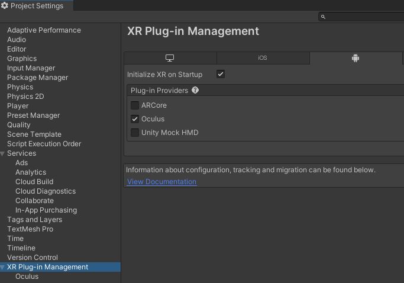Open TextMesh Pro settings

30,229
